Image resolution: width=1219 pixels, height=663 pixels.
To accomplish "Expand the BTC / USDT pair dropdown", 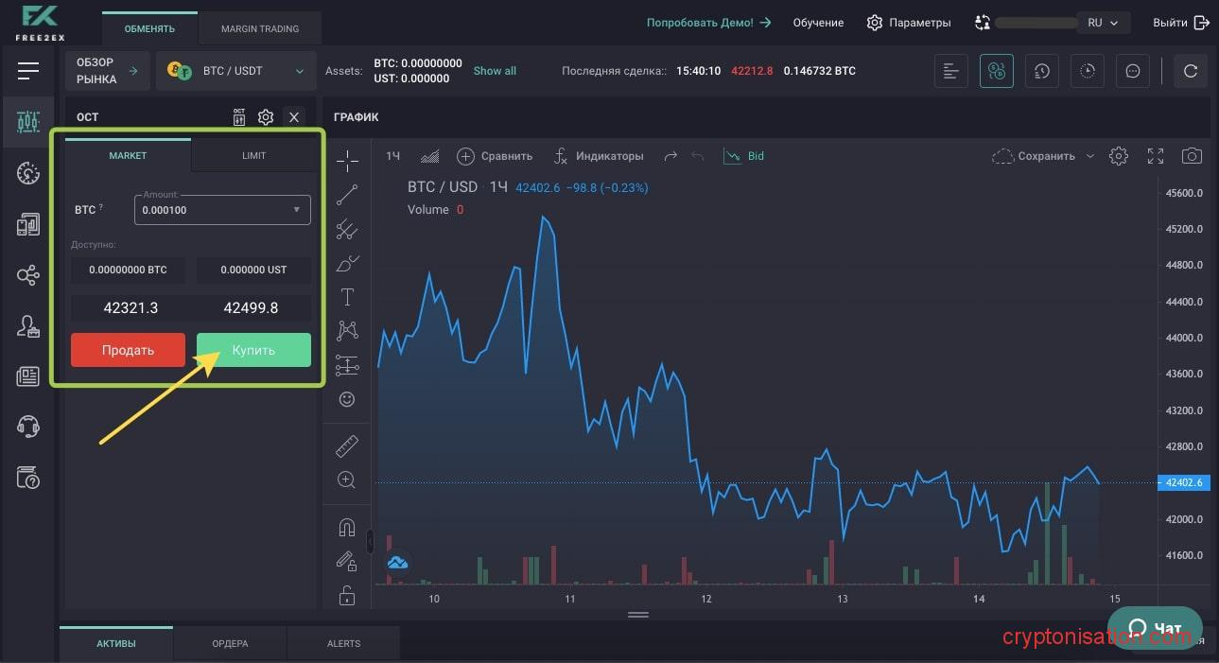I will (x=300, y=71).
